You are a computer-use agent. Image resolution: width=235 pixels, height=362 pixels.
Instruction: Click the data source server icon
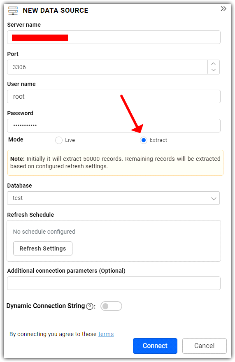pos(13,11)
